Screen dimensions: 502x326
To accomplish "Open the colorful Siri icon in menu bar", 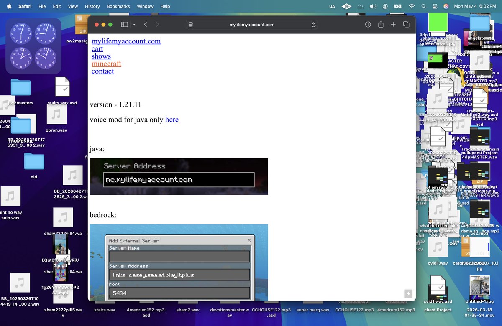I will [x=446, y=6].
